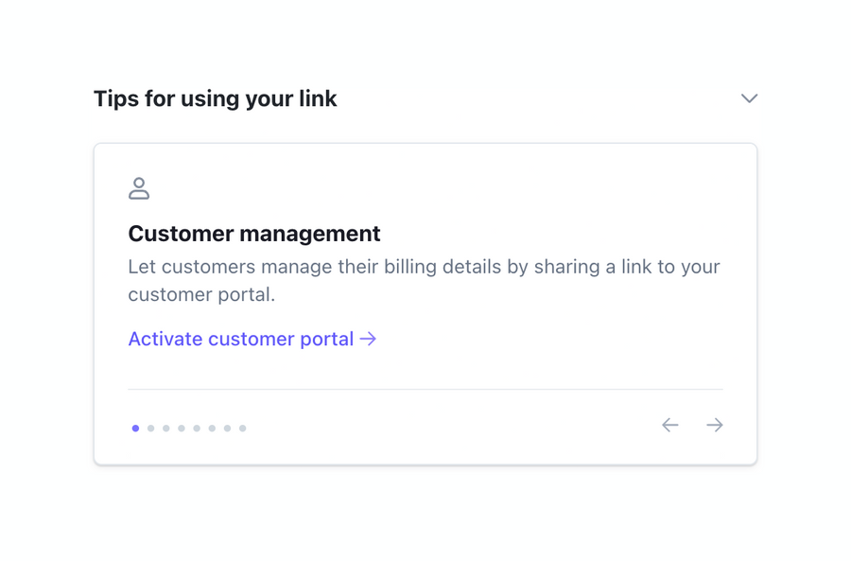Select the second carousel dot

click(150, 428)
